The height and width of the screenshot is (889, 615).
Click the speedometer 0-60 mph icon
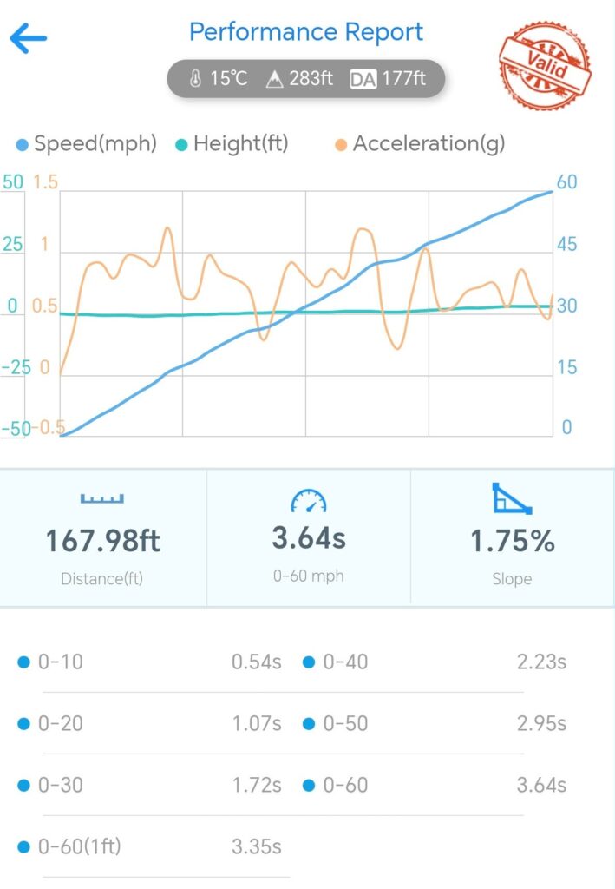tap(308, 500)
